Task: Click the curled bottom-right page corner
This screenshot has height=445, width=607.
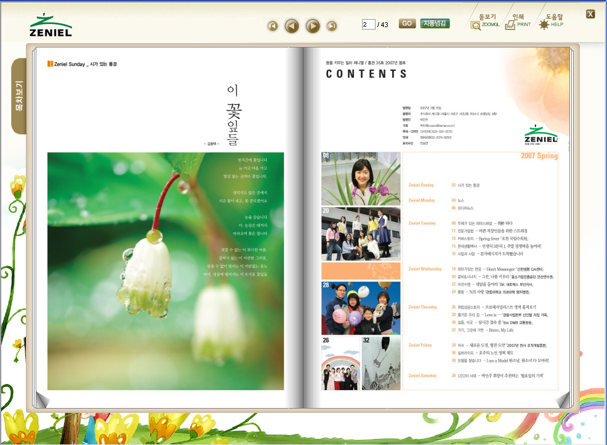Action: 563,401
